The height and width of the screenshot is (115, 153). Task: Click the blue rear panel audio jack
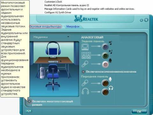105,47
